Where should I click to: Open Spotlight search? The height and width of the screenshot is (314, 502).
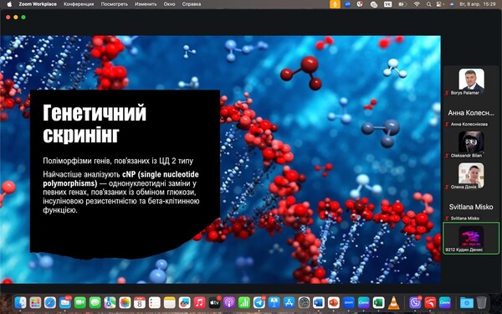coord(428,4)
